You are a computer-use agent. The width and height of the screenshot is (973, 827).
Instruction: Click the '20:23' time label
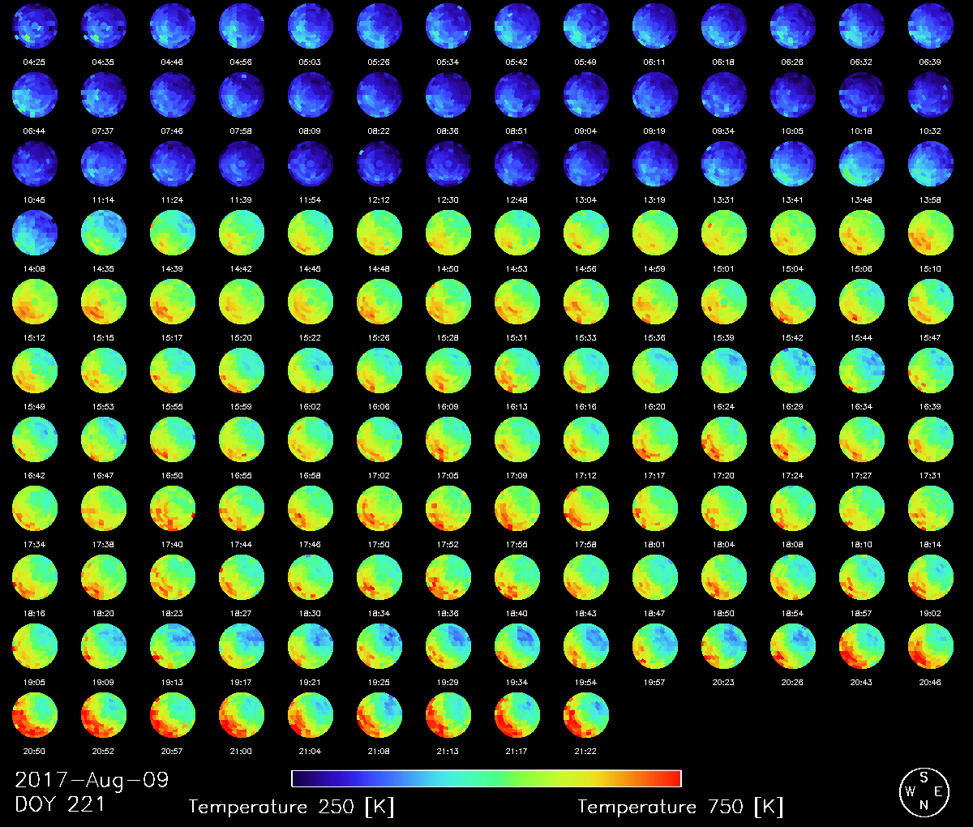tap(723, 683)
